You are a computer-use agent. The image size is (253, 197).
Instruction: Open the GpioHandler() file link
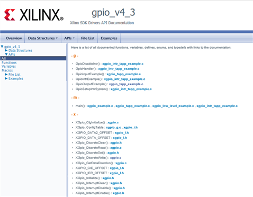(119, 69)
